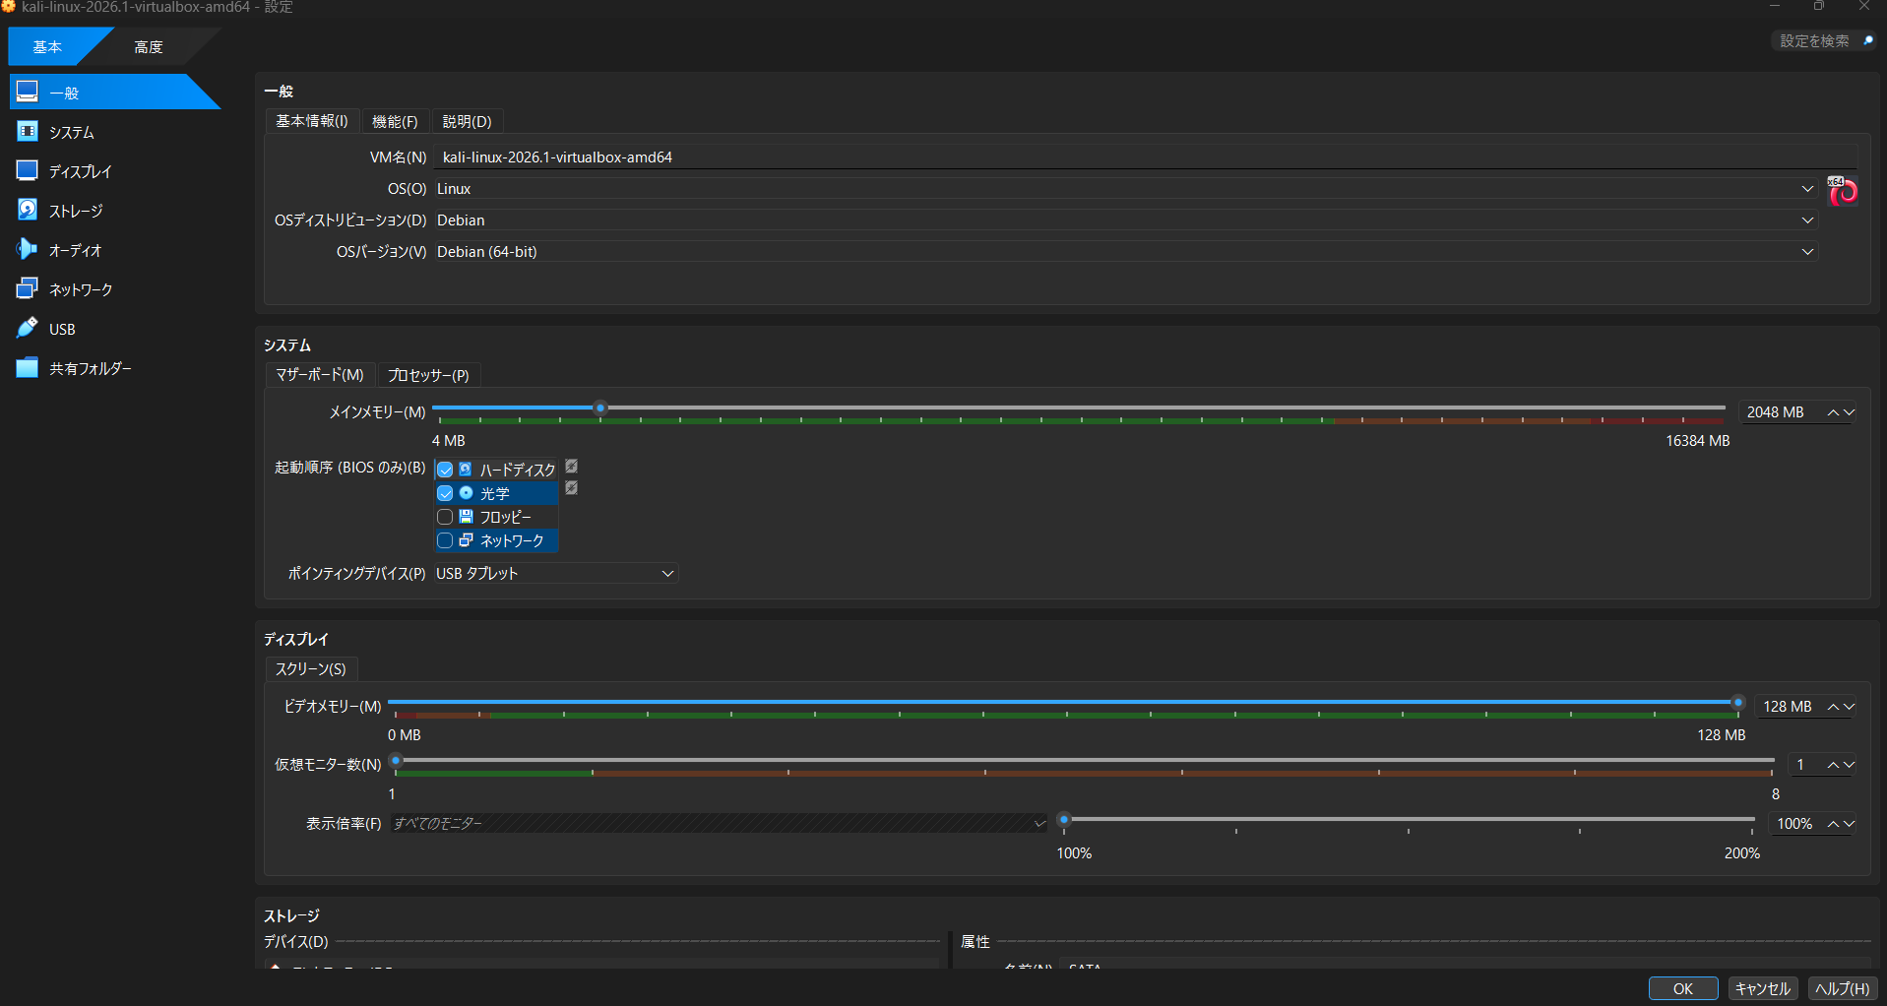Click the OK button
1887x1006 pixels.
coord(1683,988)
